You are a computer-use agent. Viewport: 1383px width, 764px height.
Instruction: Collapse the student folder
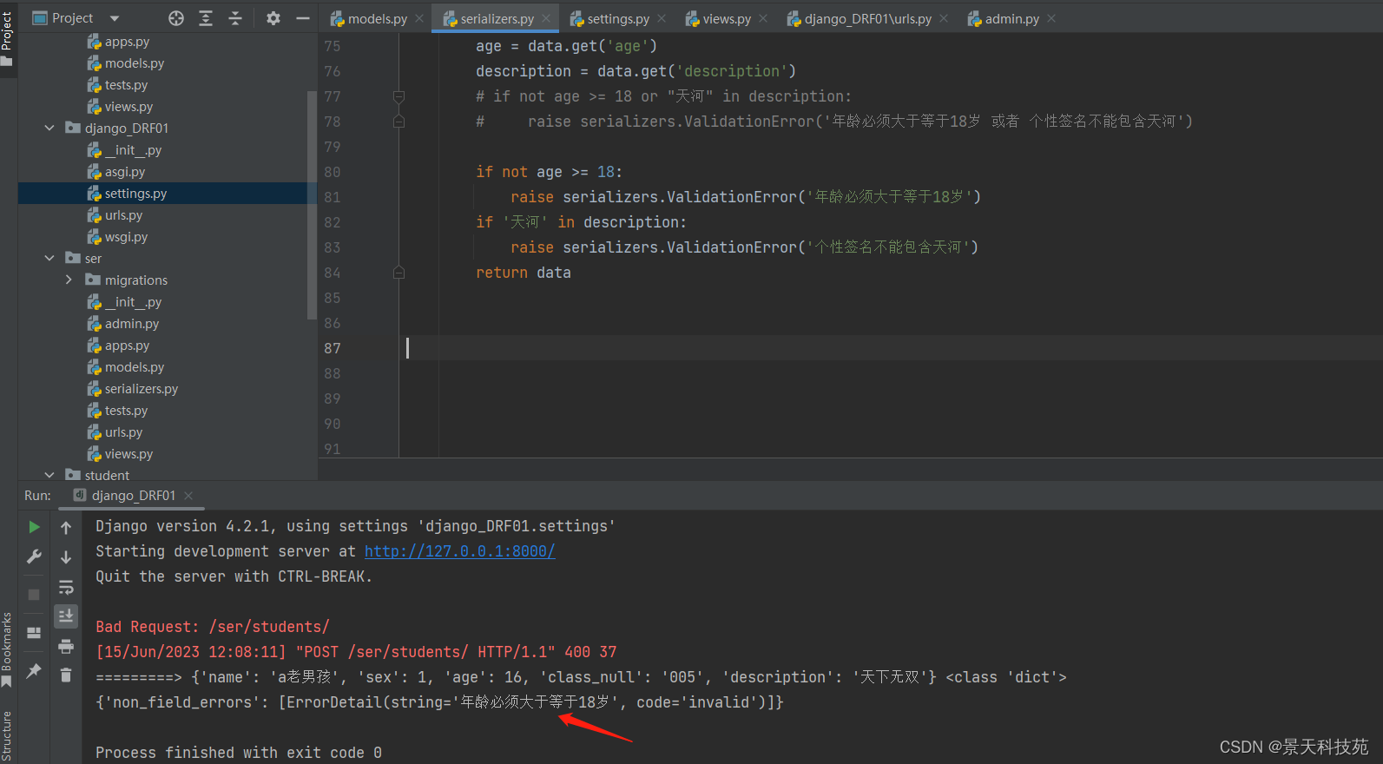[49, 476]
